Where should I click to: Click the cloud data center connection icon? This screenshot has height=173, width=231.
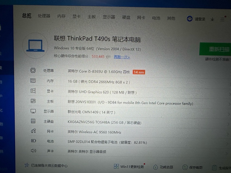(27, 165)
